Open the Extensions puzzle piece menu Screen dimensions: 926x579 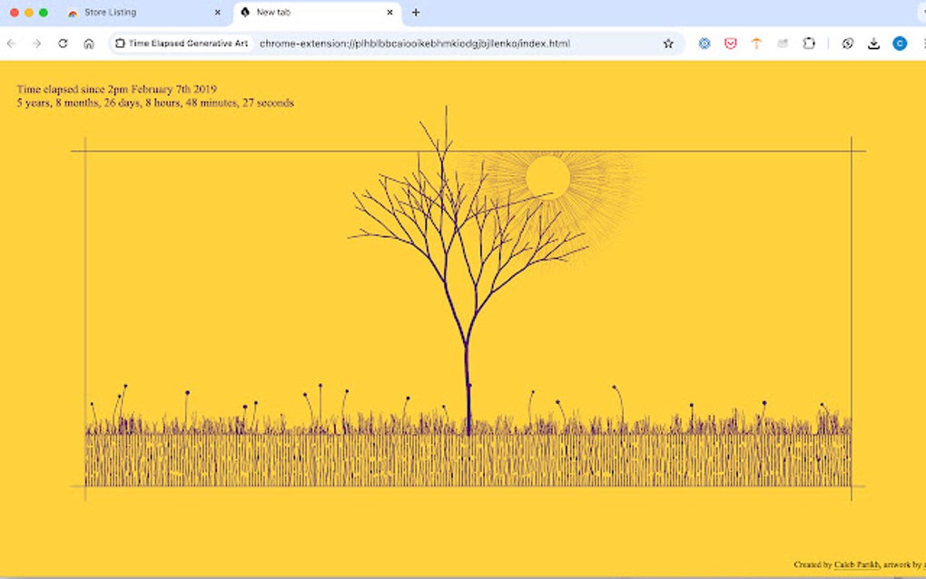[x=810, y=43]
